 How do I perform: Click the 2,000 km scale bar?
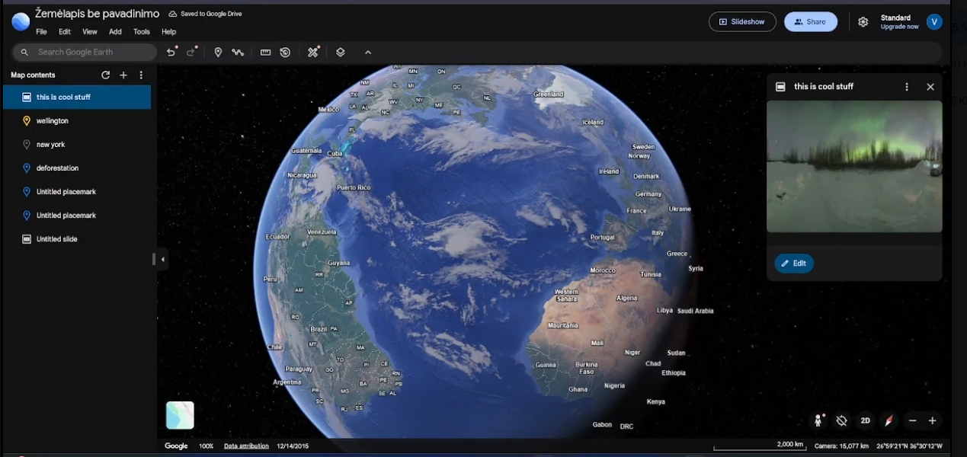759,446
